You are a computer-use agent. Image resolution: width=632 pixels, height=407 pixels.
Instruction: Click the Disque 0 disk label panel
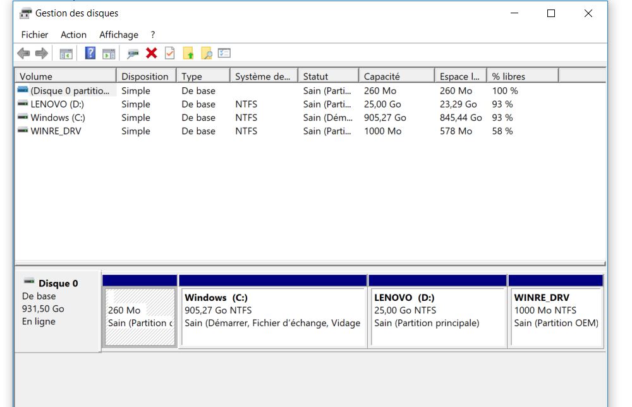(58, 311)
